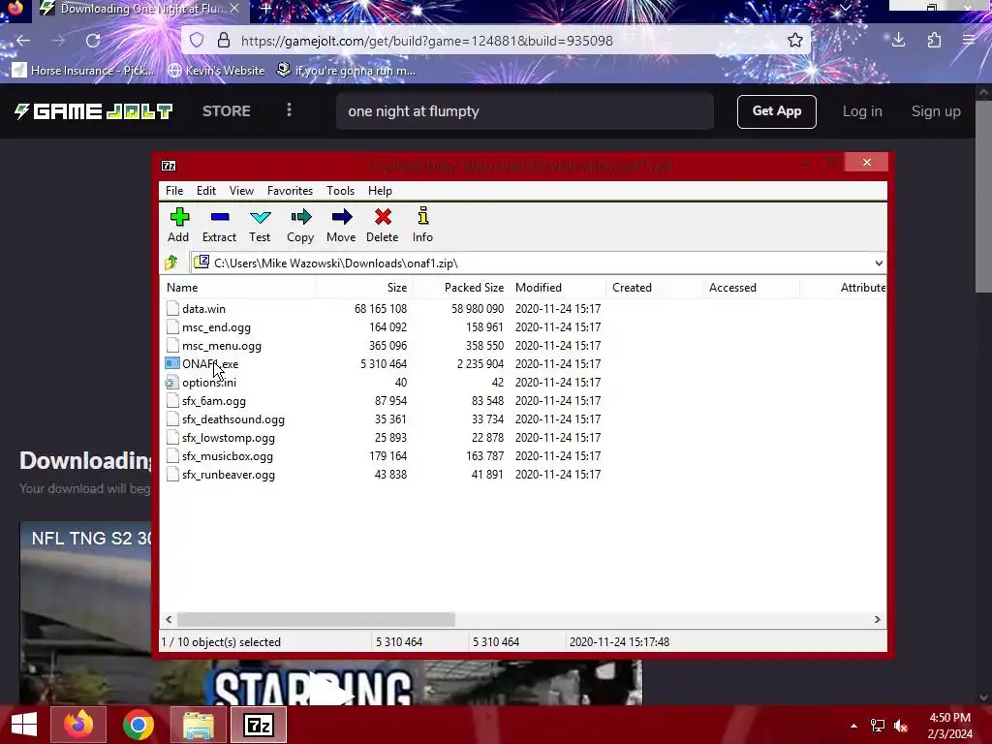The image size is (992, 744).
Task: Click the clock showing 4:50 PM
Action: pos(949,718)
